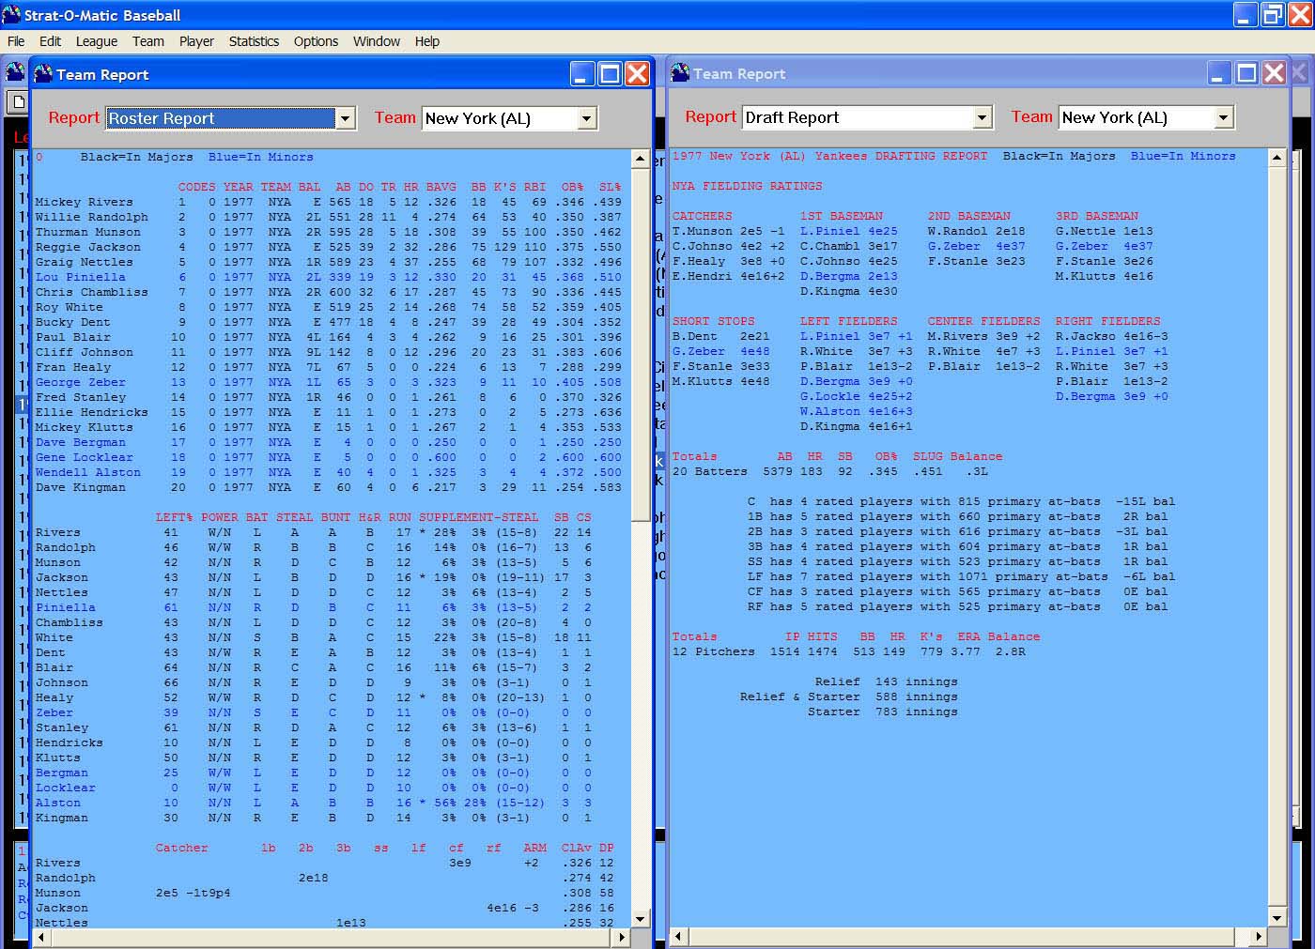1315x949 pixels.
Task: Restore down the main Strat-O-Matic window
Action: (x=1273, y=15)
